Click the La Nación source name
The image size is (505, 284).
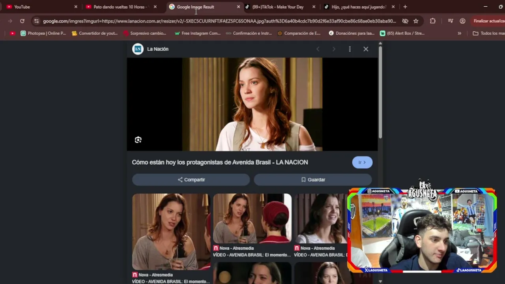pos(158,49)
